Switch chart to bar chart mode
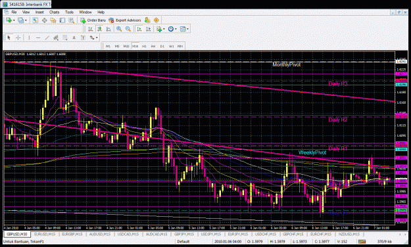This screenshot has height=247, width=411. pyautogui.click(x=91, y=29)
